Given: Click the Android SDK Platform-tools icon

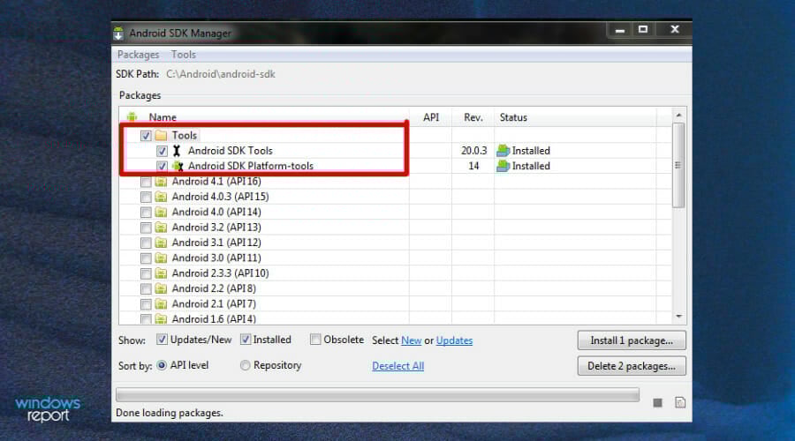Looking at the screenshot, I should pos(178,166).
